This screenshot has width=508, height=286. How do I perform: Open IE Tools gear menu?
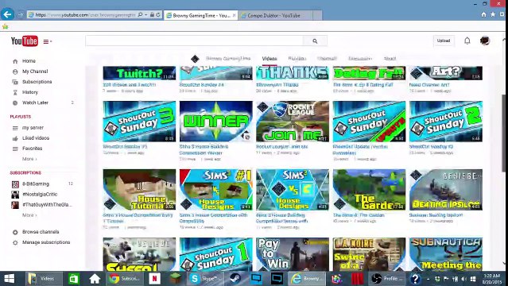coord(502,14)
